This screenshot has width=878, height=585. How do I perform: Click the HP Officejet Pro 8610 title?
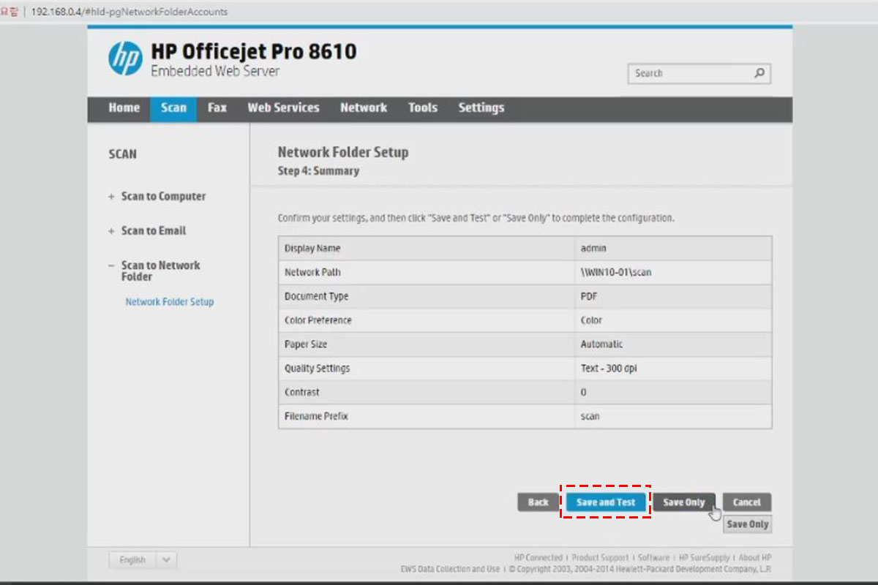[254, 52]
